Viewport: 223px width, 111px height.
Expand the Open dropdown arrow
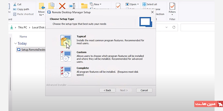click(x=139, y=4)
